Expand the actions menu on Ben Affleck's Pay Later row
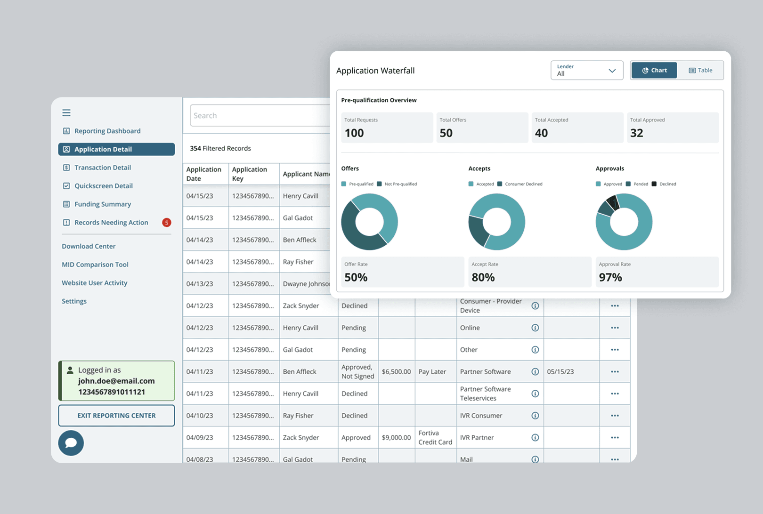Screen dimensions: 763x514 [615, 371]
